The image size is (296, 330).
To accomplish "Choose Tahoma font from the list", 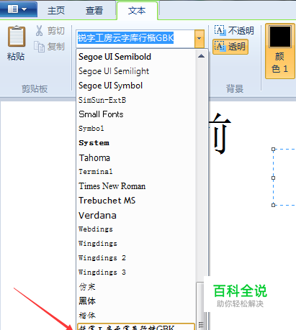I will click(136, 157).
